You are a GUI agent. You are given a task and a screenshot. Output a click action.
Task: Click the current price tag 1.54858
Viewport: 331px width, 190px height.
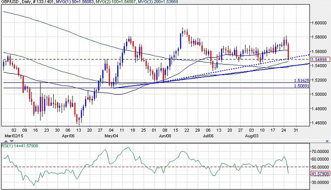click(x=320, y=60)
